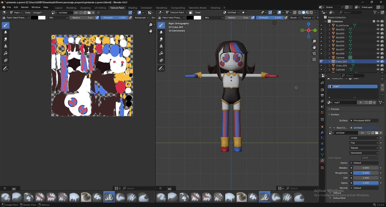386x207 pixels.
Task: Hide Box002 in viewport via eye icon
Action: pos(378,30)
